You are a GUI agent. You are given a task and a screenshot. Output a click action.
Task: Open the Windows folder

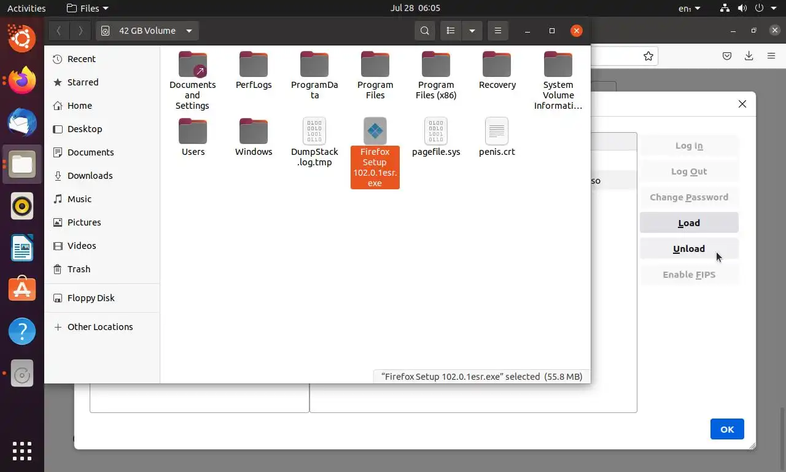tap(253, 137)
